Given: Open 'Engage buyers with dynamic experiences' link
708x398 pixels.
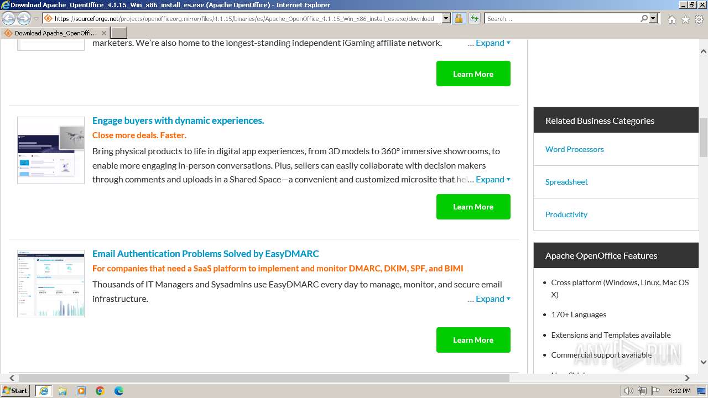Looking at the screenshot, I should [178, 121].
